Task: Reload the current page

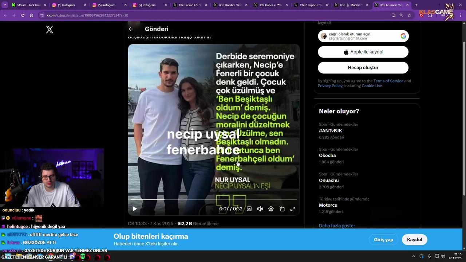Action: (23, 15)
